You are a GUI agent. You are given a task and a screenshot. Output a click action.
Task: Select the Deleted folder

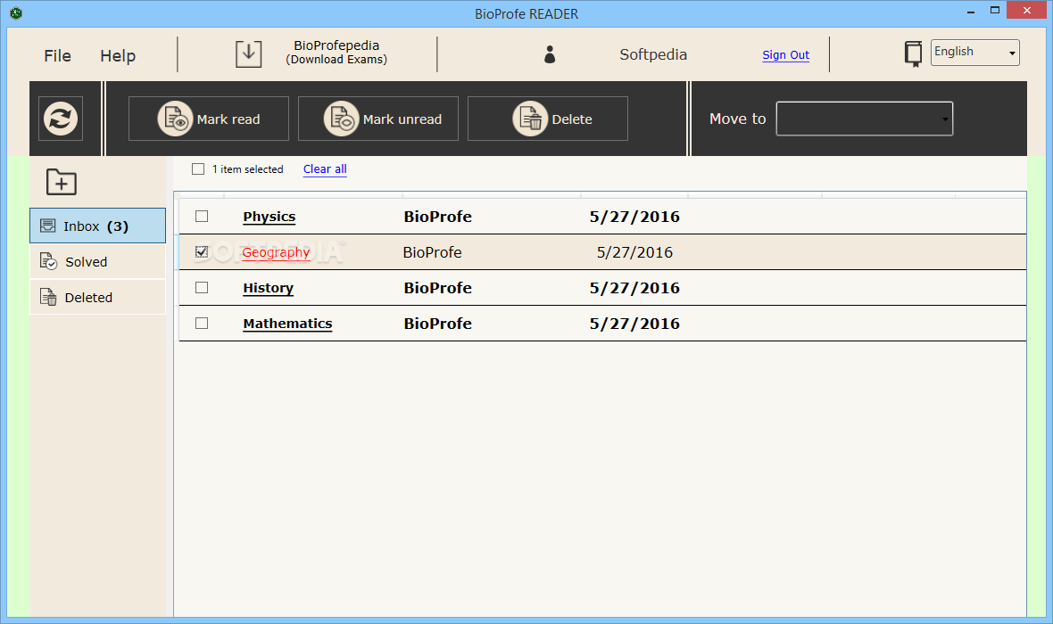pyautogui.click(x=97, y=297)
